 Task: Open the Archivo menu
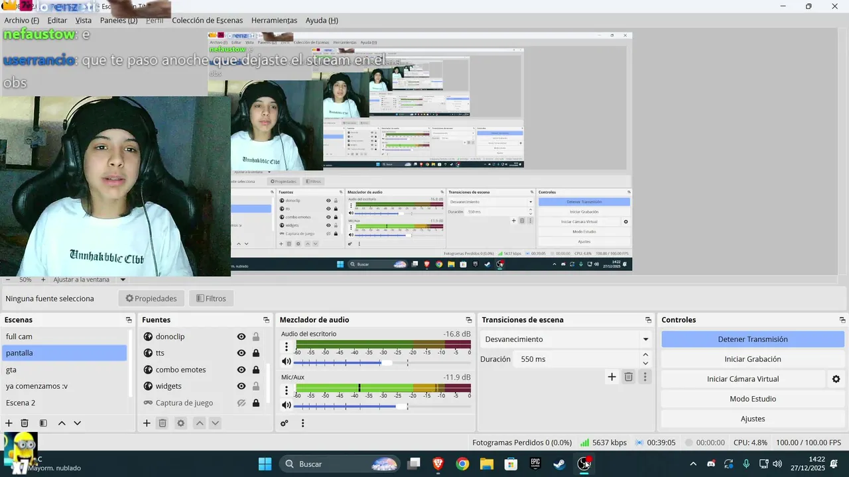21,21
